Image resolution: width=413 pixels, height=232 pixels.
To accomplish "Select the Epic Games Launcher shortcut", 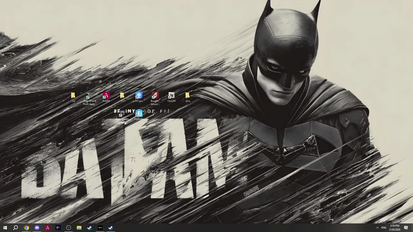I will (x=122, y=117).
